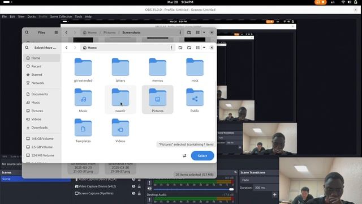The height and width of the screenshot is (204, 362).
Task: Open OBS Docks menu
Action: (x=32, y=16)
